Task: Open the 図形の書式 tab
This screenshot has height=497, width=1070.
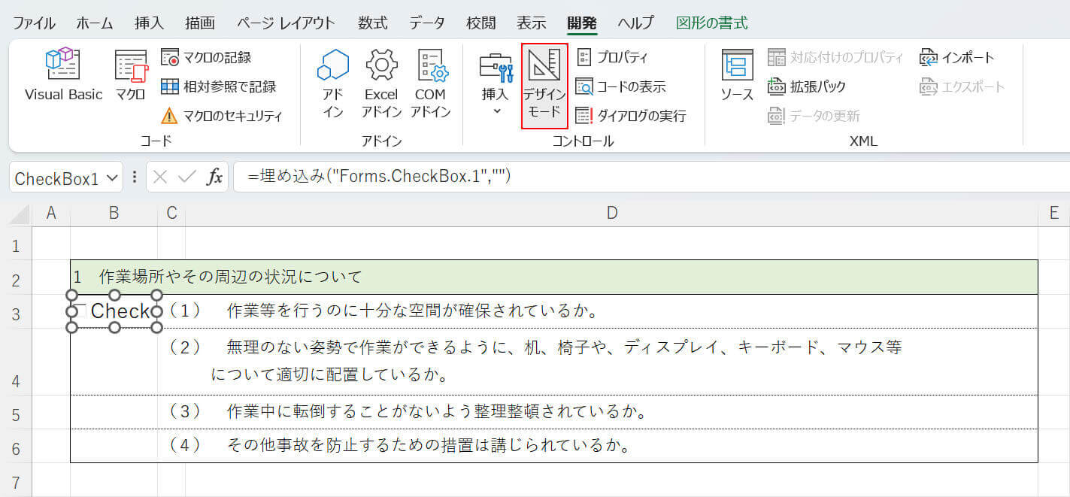Action: coord(711,23)
